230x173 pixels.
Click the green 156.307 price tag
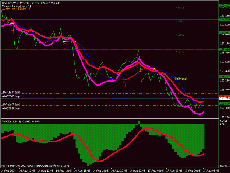pos(225,77)
